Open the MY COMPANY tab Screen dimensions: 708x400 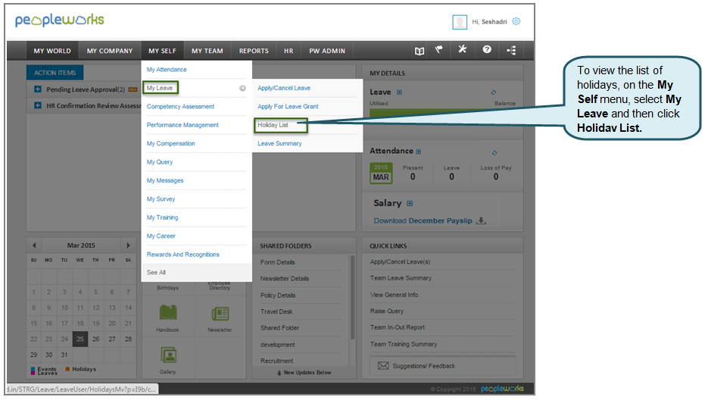click(x=110, y=51)
